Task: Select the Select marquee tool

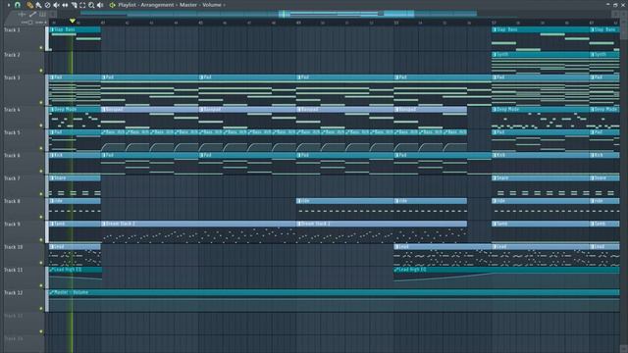Action: click(82, 5)
